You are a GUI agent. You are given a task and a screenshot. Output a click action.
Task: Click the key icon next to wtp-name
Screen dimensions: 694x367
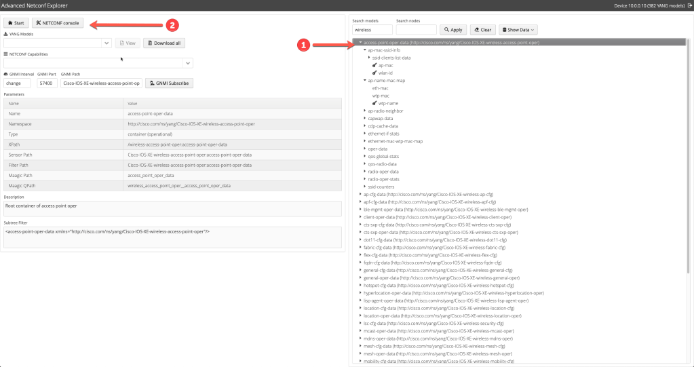[374, 103]
